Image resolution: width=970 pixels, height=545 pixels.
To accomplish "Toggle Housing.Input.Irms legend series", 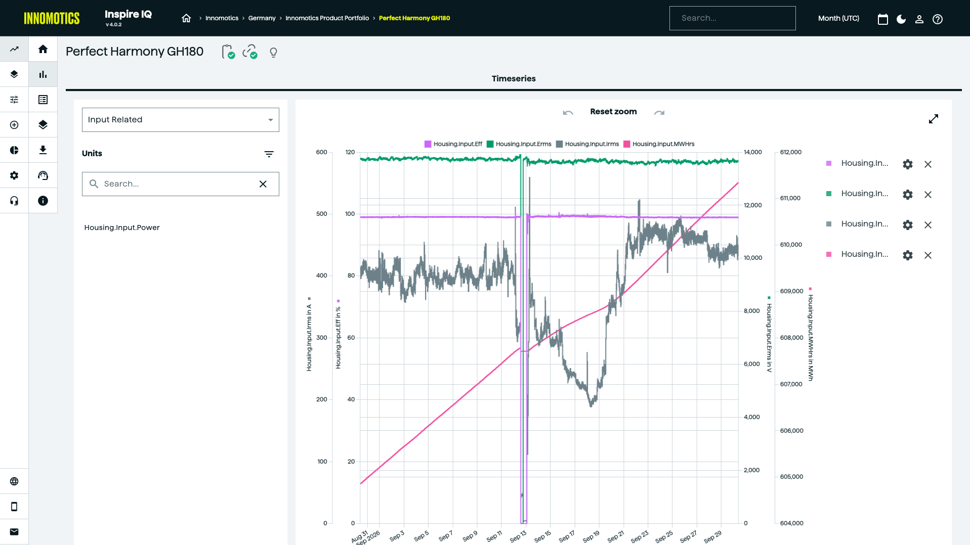I will [587, 144].
